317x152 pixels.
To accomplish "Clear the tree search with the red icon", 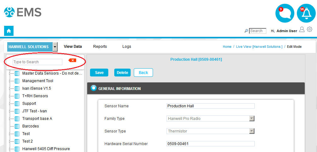I will tap(72, 60).
